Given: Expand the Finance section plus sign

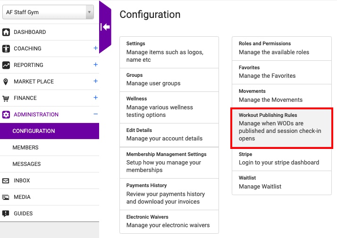Looking at the screenshot, I should 96,98.
